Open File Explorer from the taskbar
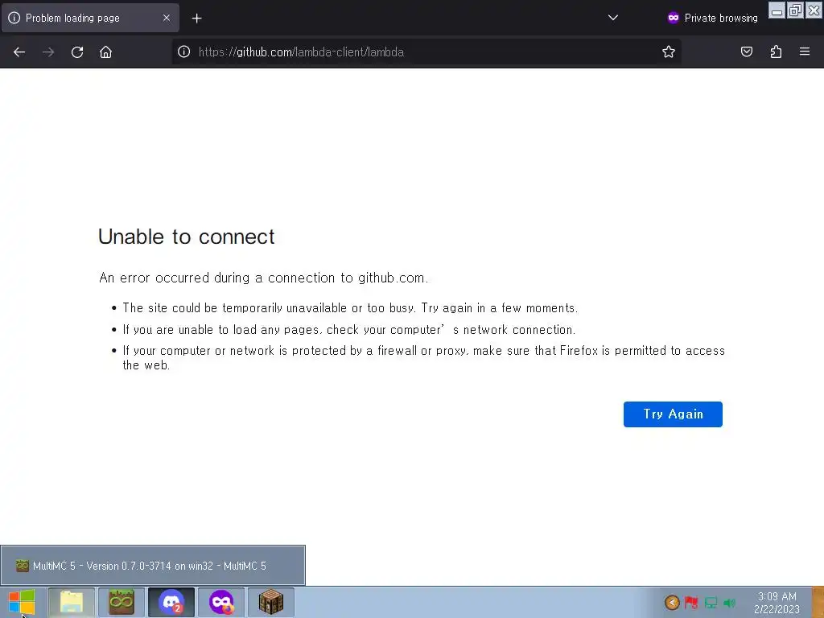 tap(72, 602)
